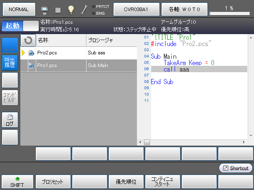
Task: Click the 1% speed progress bar
Action: [x=229, y=13]
